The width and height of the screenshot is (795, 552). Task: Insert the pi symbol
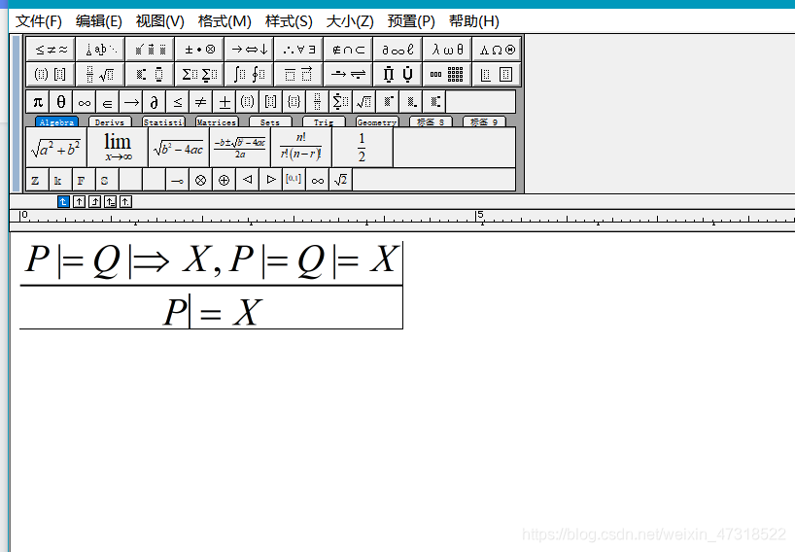click(x=38, y=102)
